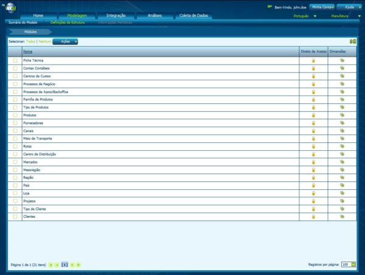Viewport: 365px width, 275px height.
Task: Sort the table by Nome column header
Action: [27, 52]
